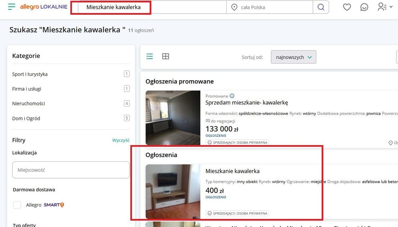Click the '11 ogłoszeń' results count
This screenshot has width=398, height=227.
(x=141, y=30)
